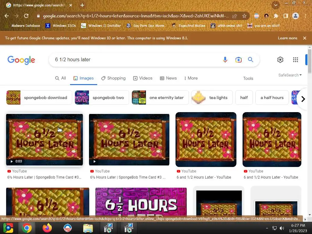This screenshot has width=312, height=234.
Task: Click first result's '6½ Hours Later | SpongeBob Time Card #3' title
Action: (44, 177)
